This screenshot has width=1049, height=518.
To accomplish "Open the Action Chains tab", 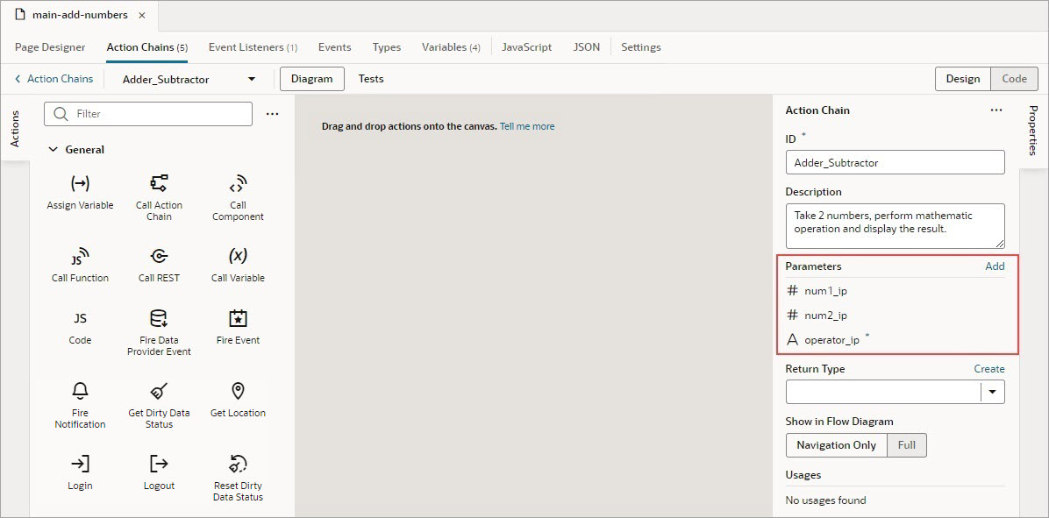I will click(x=146, y=47).
